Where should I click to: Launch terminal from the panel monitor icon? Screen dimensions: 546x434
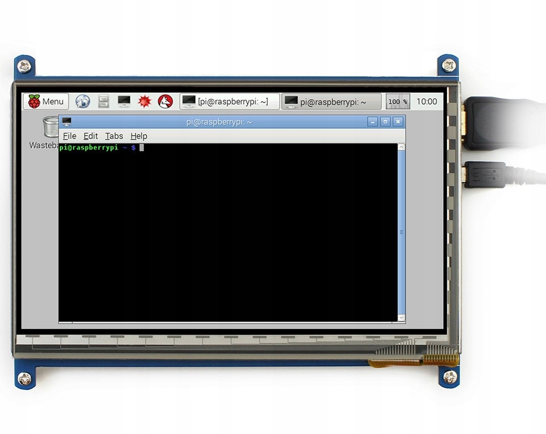point(124,101)
